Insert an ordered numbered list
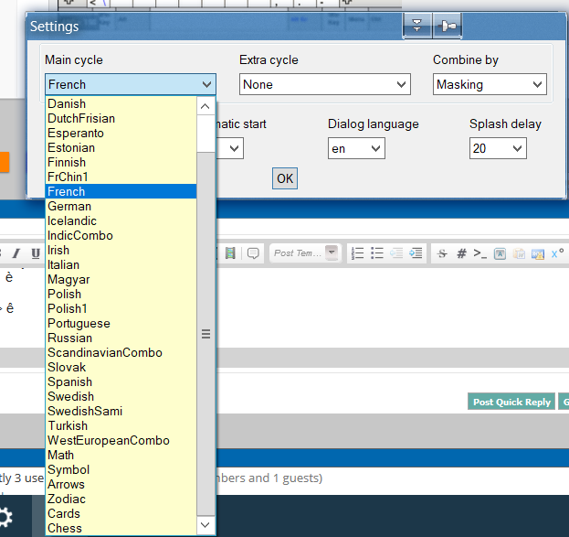This screenshot has height=537, width=569. tap(357, 253)
